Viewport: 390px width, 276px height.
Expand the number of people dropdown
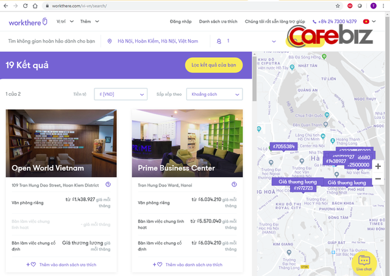tap(274, 41)
